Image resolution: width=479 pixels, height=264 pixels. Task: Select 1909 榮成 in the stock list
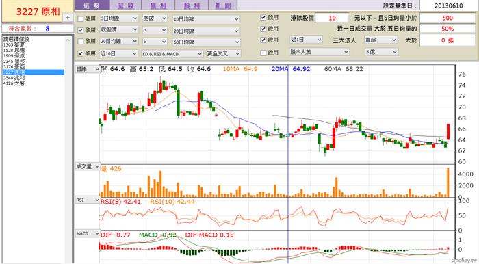click(x=34, y=56)
